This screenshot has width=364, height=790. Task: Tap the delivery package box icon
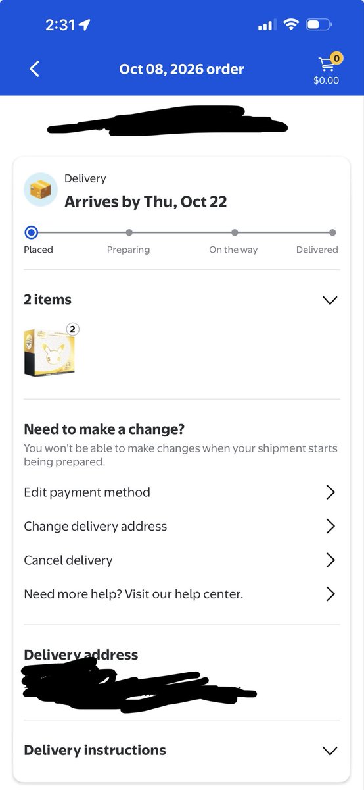click(40, 190)
